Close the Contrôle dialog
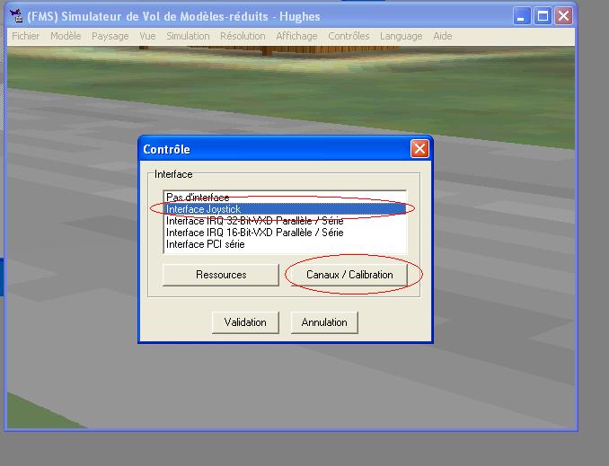609x466 pixels. click(419, 149)
